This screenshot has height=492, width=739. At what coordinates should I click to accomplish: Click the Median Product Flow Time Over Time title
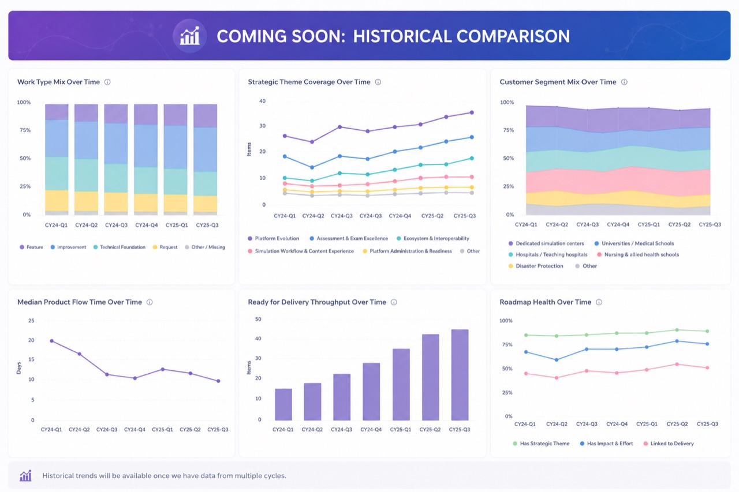(x=80, y=302)
